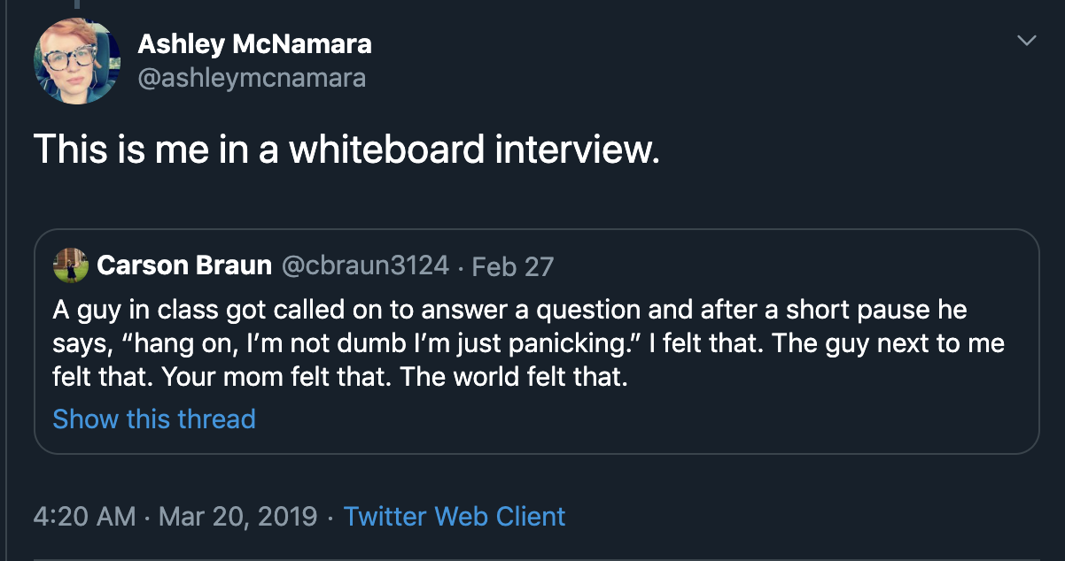Click the Show this thread link
Screen dimensions: 1065x561
(154, 419)
